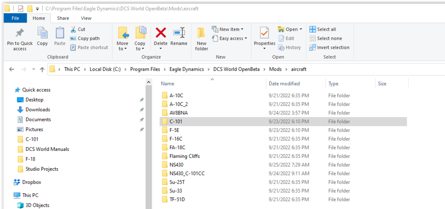
Task: Click Mods in address breadcrumb
Action: click(275, 69)
